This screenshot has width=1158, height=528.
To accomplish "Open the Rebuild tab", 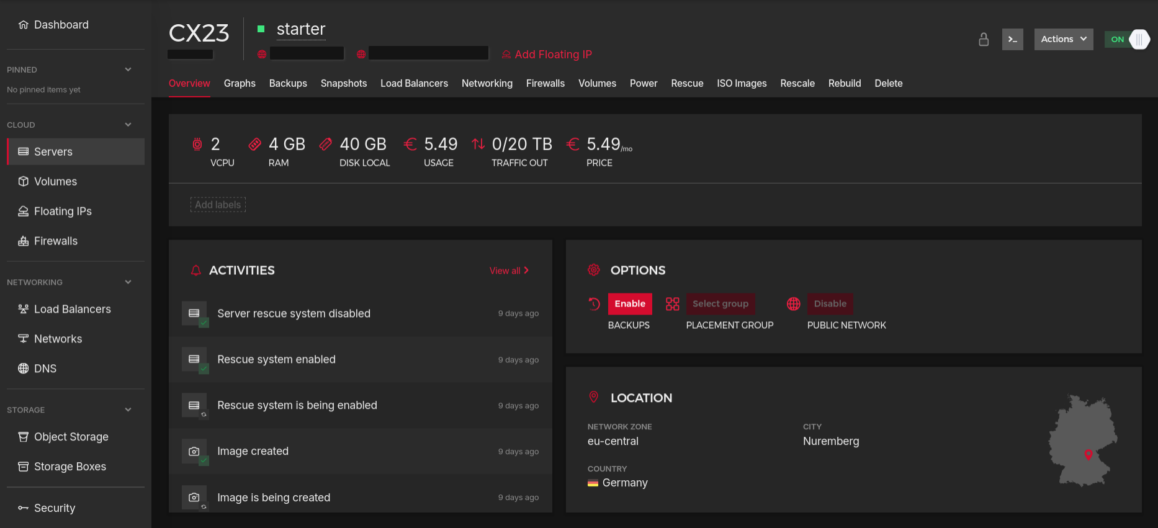I will (845, 83).
